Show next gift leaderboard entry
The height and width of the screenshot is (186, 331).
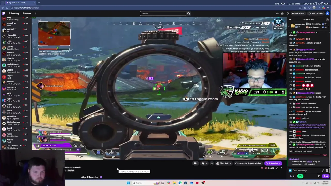329,26
